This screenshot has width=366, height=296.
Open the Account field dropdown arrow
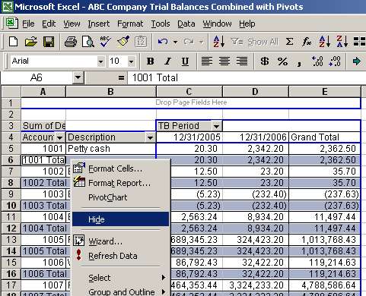59,137
